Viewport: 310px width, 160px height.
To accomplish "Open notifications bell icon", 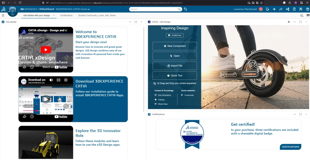I will 267,9.
